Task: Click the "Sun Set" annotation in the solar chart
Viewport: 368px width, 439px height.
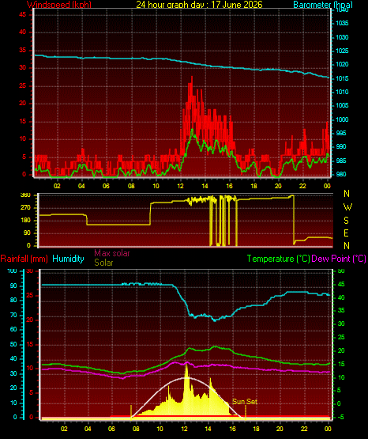Action: click(245, 402)
